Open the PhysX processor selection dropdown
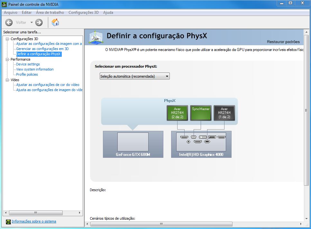The image size is (311, 229). tap(135, 76)
